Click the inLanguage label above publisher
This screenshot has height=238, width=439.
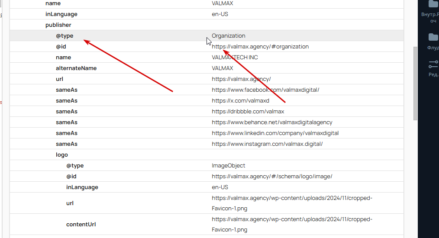pos(61,14)
